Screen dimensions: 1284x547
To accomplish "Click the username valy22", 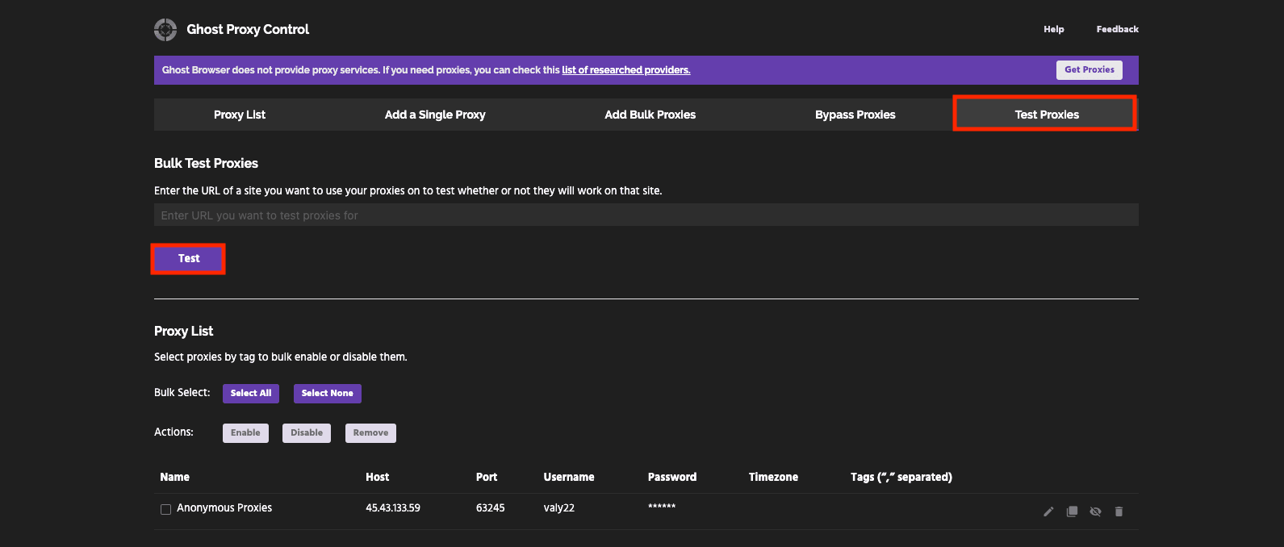I will [x=559, y=507].
